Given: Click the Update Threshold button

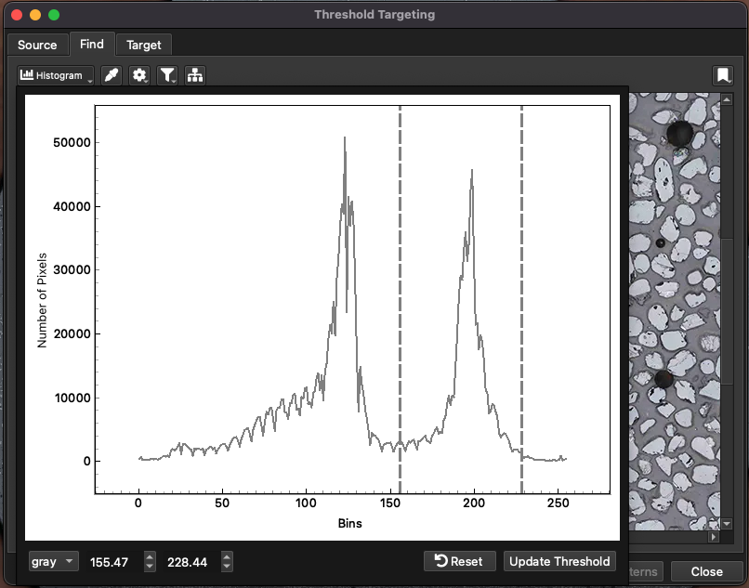Looking at the screenshot, I should pyautogui.click(x=559, y=561).
